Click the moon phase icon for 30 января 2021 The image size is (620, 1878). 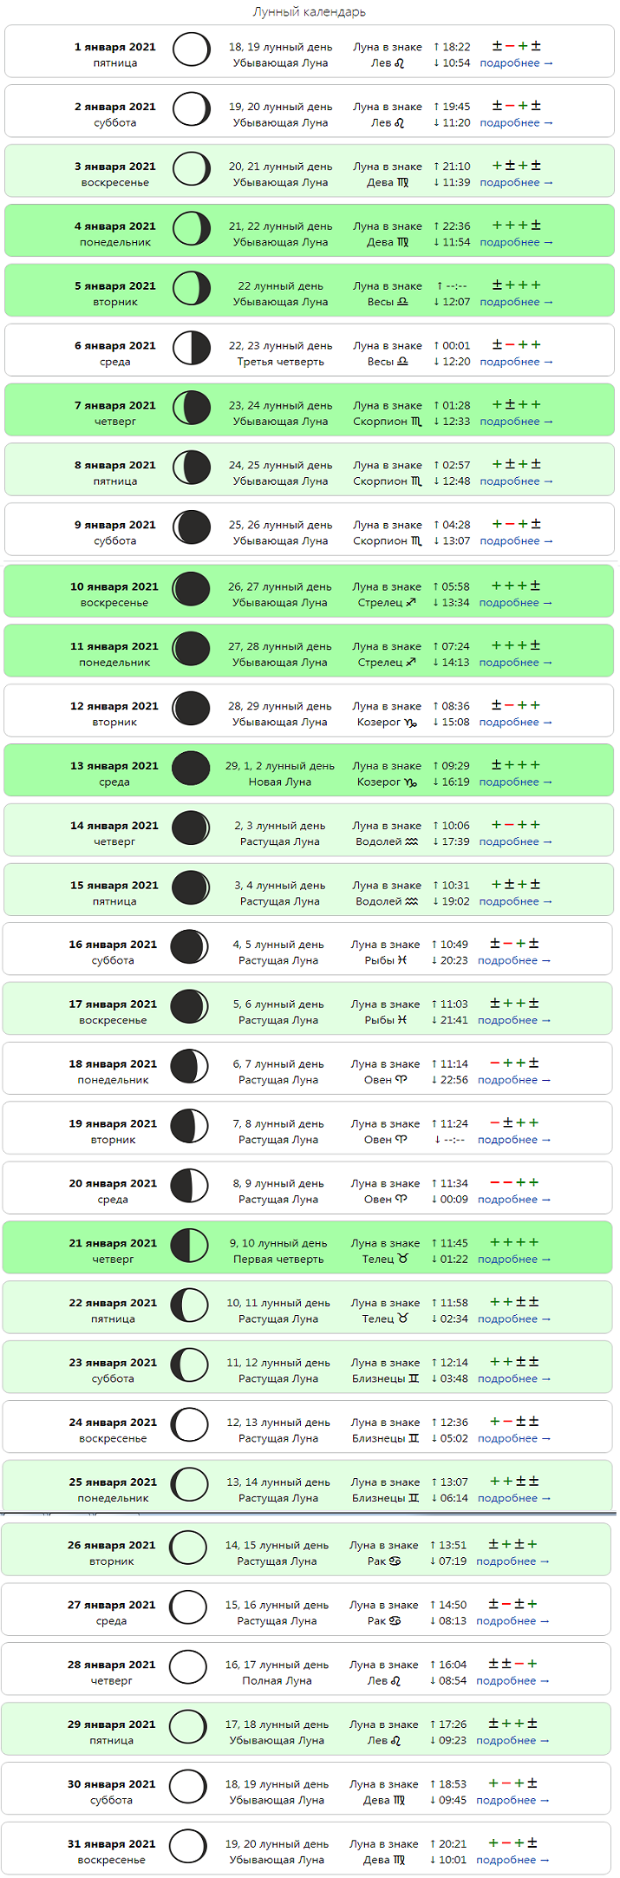click(188, 1788)
